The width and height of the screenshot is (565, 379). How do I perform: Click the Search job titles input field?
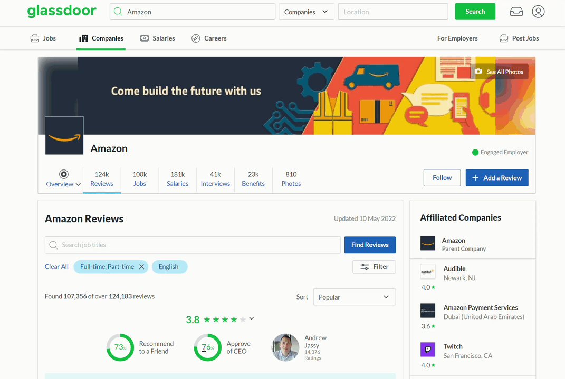coord(193,245)
